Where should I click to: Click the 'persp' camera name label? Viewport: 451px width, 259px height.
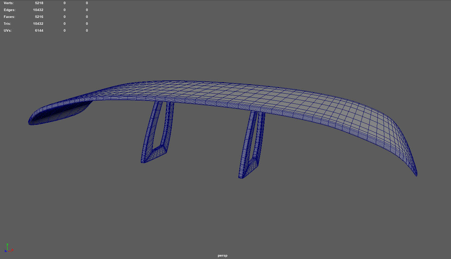pyautogui.click(x=222, y=256)
